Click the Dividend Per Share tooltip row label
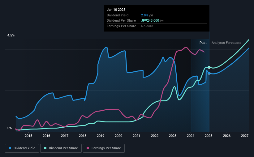The height and width of the screenshot is (157, 254). point(121,21)
